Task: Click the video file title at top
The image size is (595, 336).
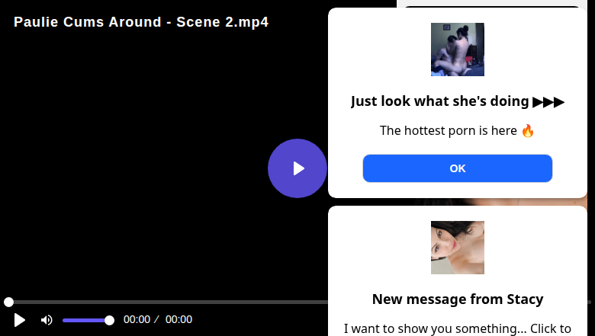Action: click(141, 21)
